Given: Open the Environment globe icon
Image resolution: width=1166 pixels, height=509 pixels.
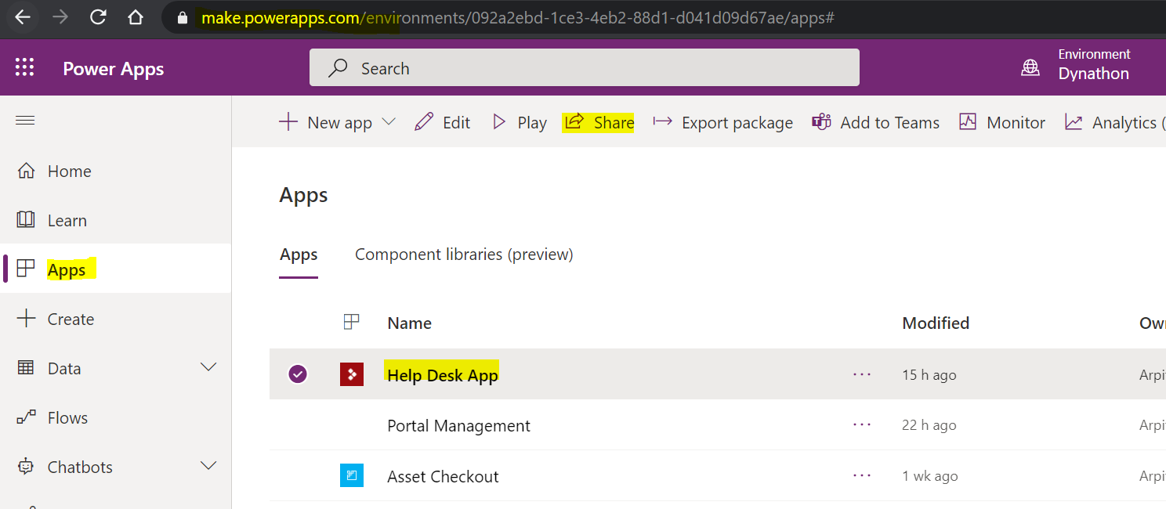Looking at the screenshot, I should pos(1030,68).
